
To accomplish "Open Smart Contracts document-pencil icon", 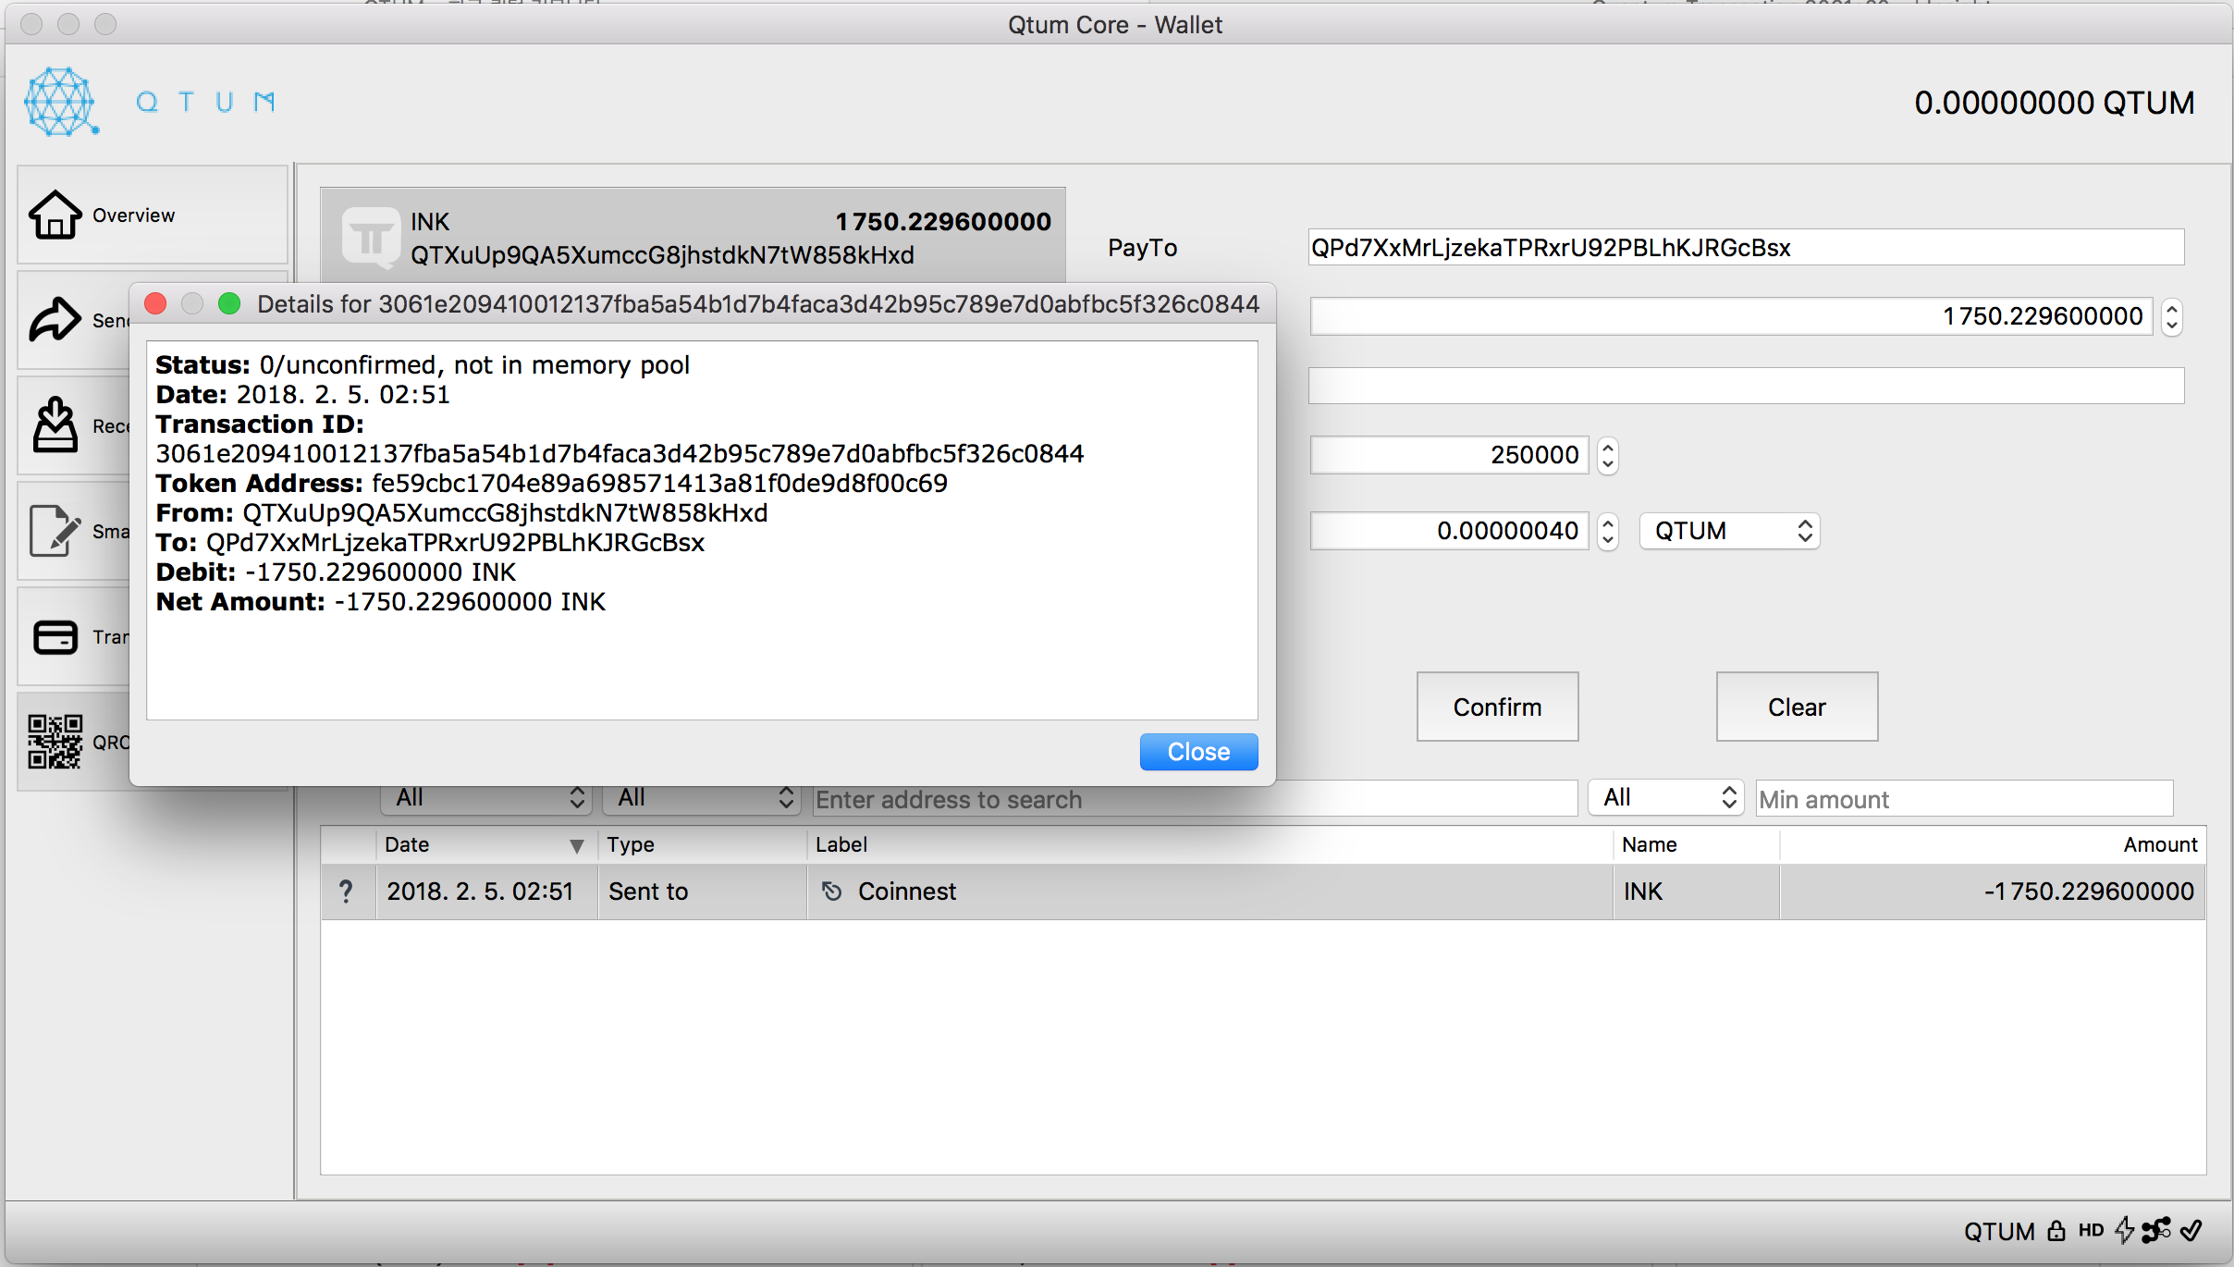I will pyautogui.click(x=55, y=531).
